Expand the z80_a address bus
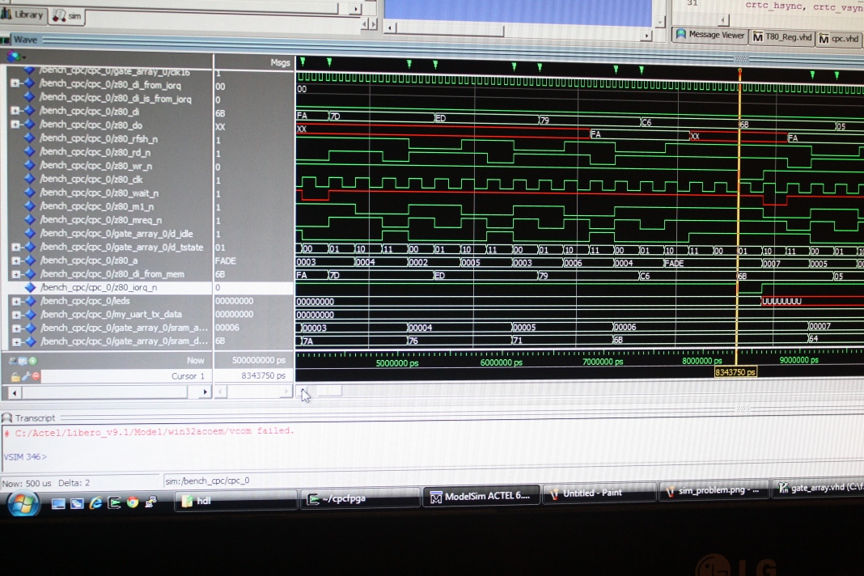This screenshot has height=576, width=864. click(16, 260)
